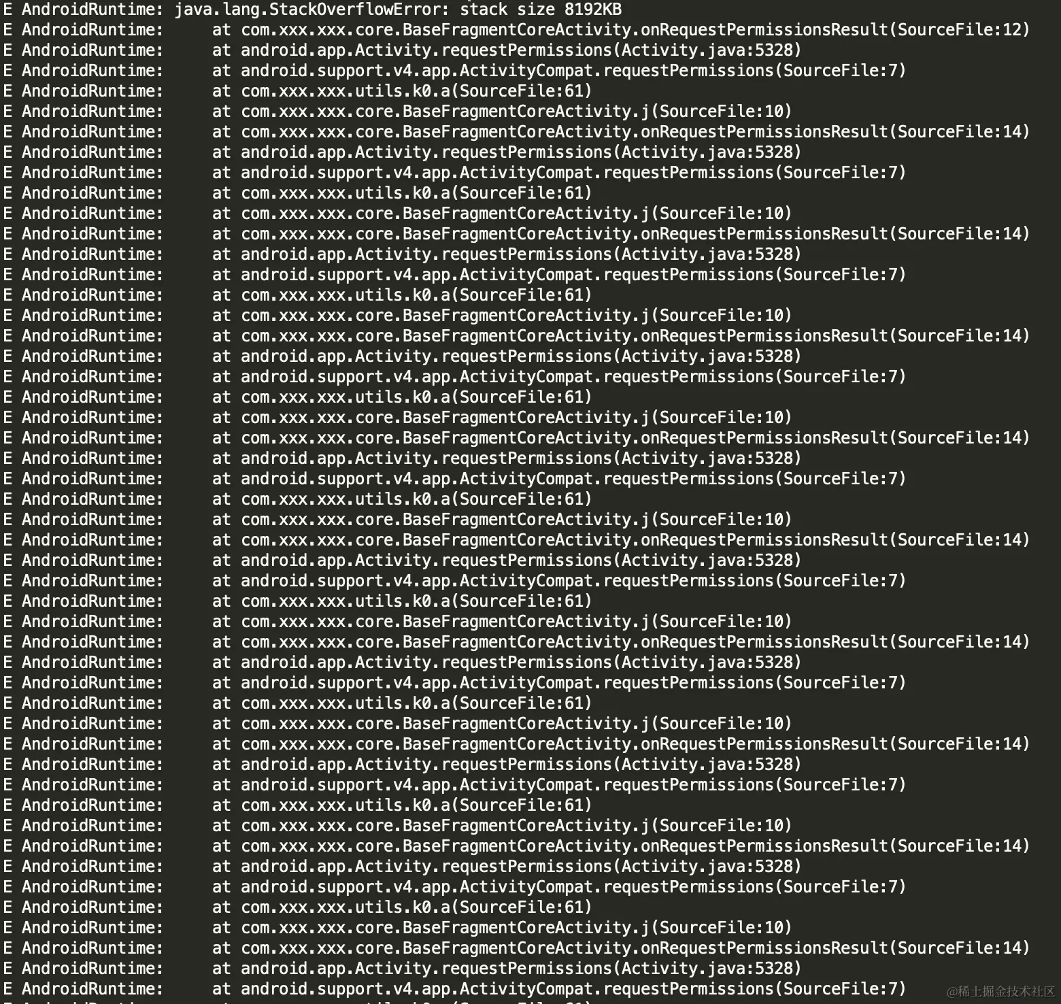The image size is (1061, 1004).
Task: Click the 稀土掘金技术社区 watermark
Action: (x=1000, y=991)
